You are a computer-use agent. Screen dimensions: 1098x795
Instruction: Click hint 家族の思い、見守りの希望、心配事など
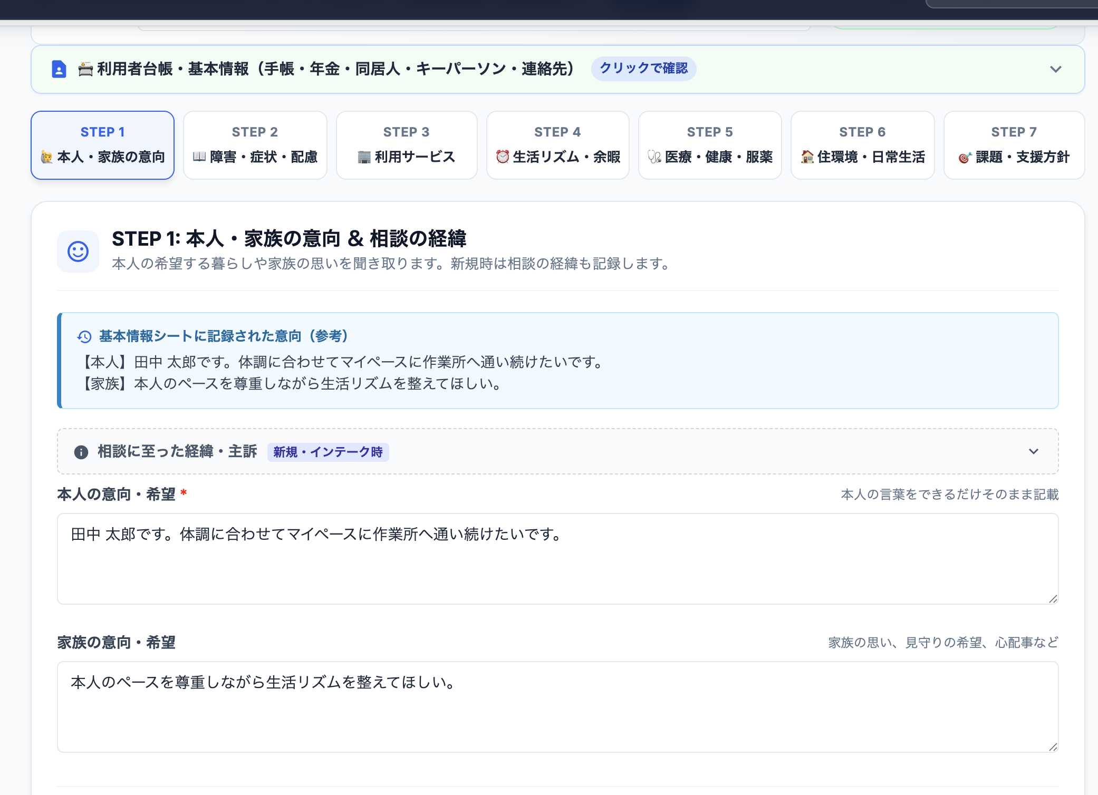coord(943,642)
